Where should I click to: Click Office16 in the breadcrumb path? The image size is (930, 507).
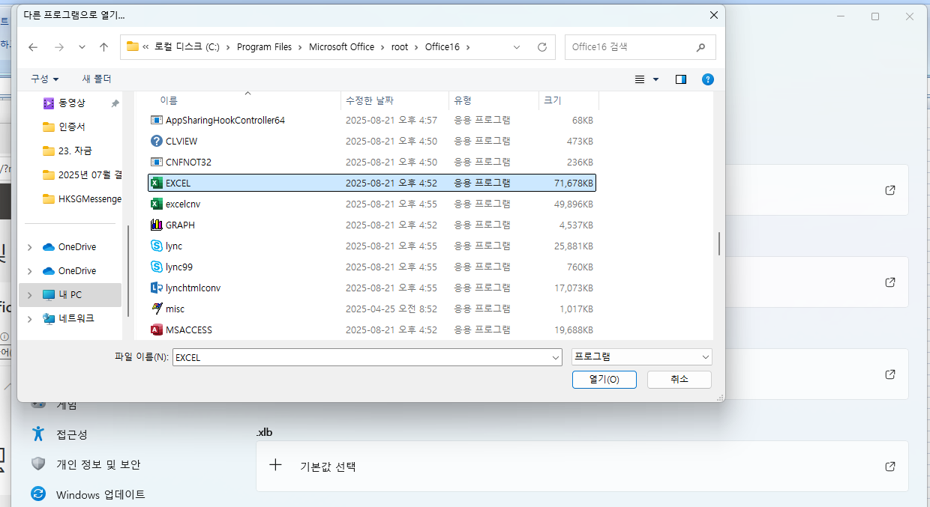[442, 46]
